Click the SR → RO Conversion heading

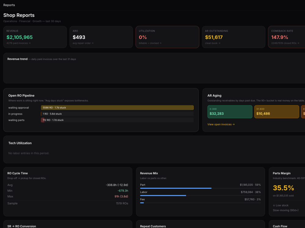(x=22, y=226)
